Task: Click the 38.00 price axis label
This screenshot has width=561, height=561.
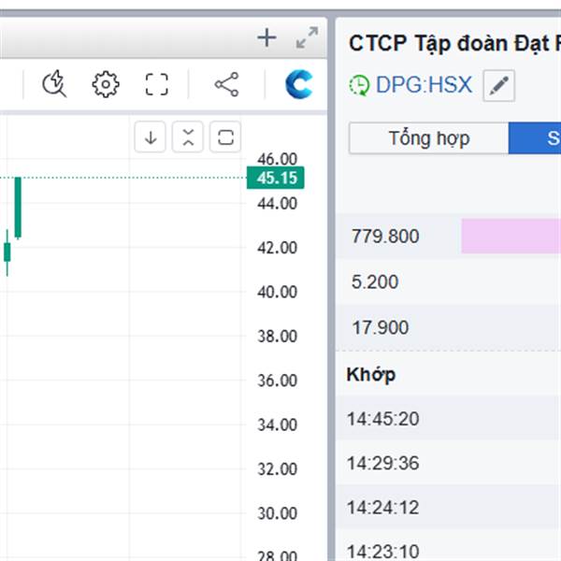Action: coord(278,337)
